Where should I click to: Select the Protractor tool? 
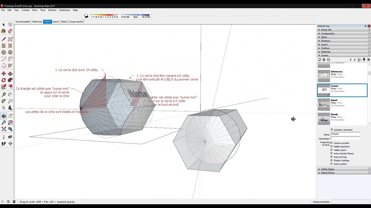[3, 101]
